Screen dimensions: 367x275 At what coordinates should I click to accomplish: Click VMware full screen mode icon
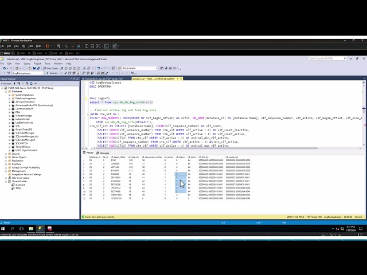98,46
